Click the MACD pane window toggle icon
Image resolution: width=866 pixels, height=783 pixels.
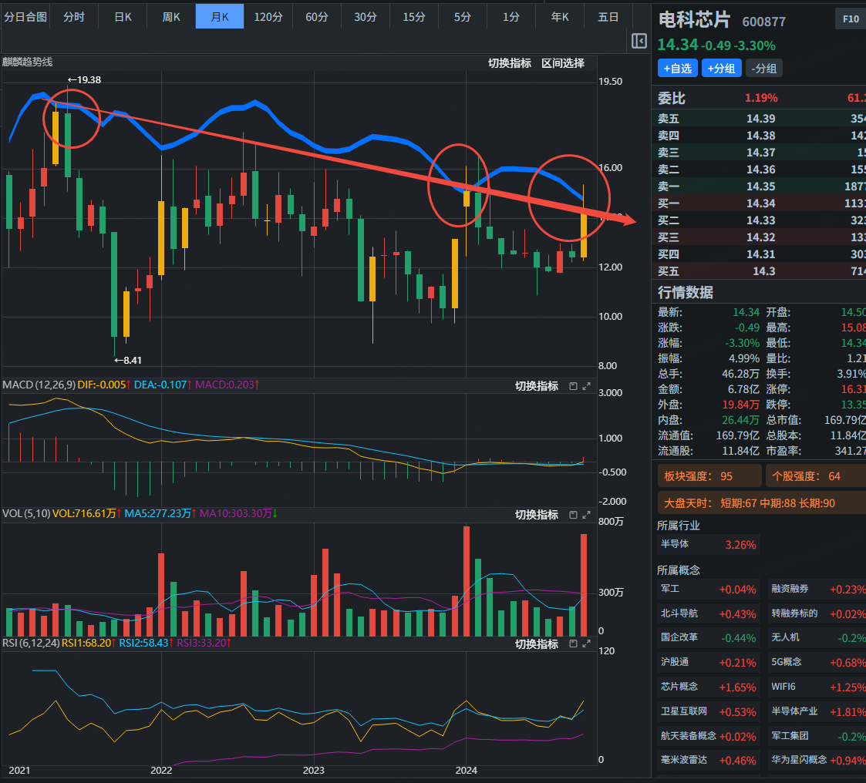tap(573, 386)
